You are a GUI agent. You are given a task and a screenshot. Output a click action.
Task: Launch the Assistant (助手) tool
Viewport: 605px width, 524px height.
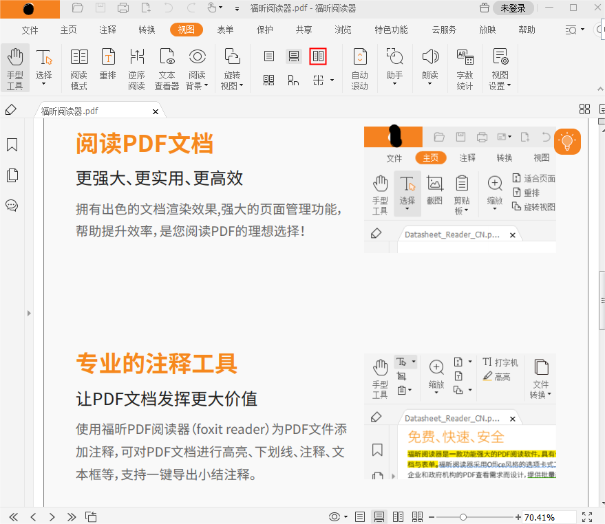tap(394, 67)
